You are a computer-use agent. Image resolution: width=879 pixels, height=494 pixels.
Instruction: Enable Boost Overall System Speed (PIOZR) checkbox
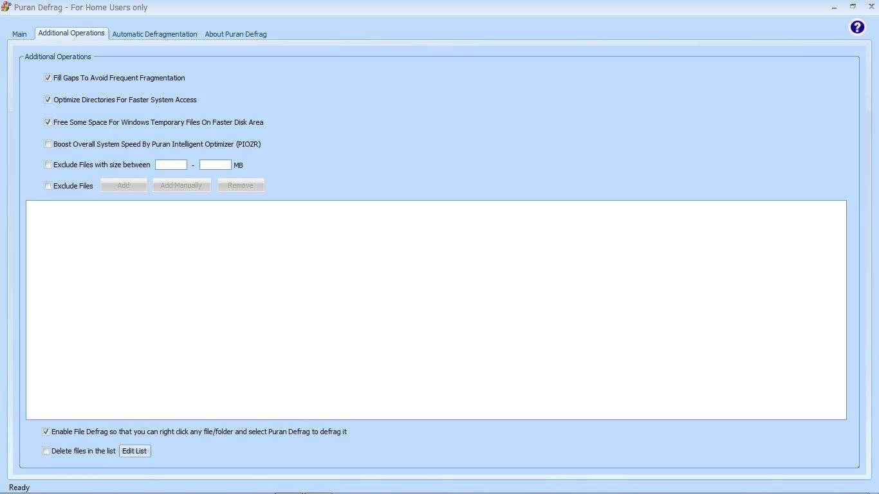(48, 144)
